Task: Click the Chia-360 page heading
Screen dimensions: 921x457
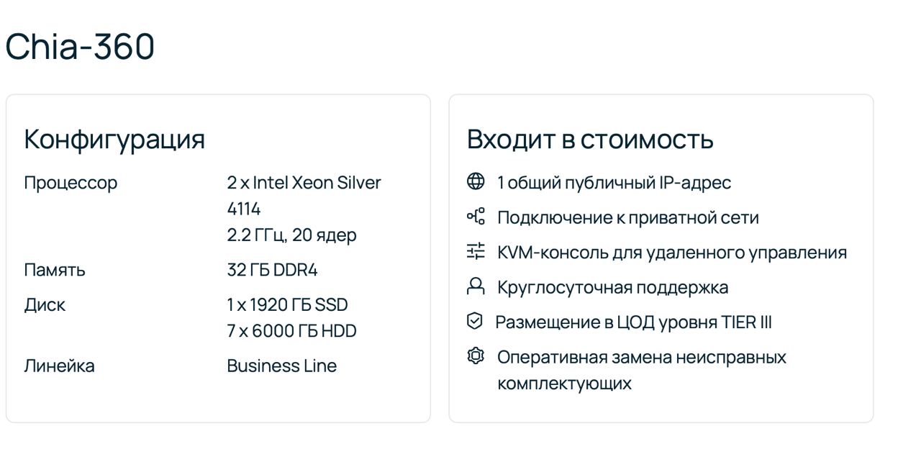Action: tap(80, 47)
